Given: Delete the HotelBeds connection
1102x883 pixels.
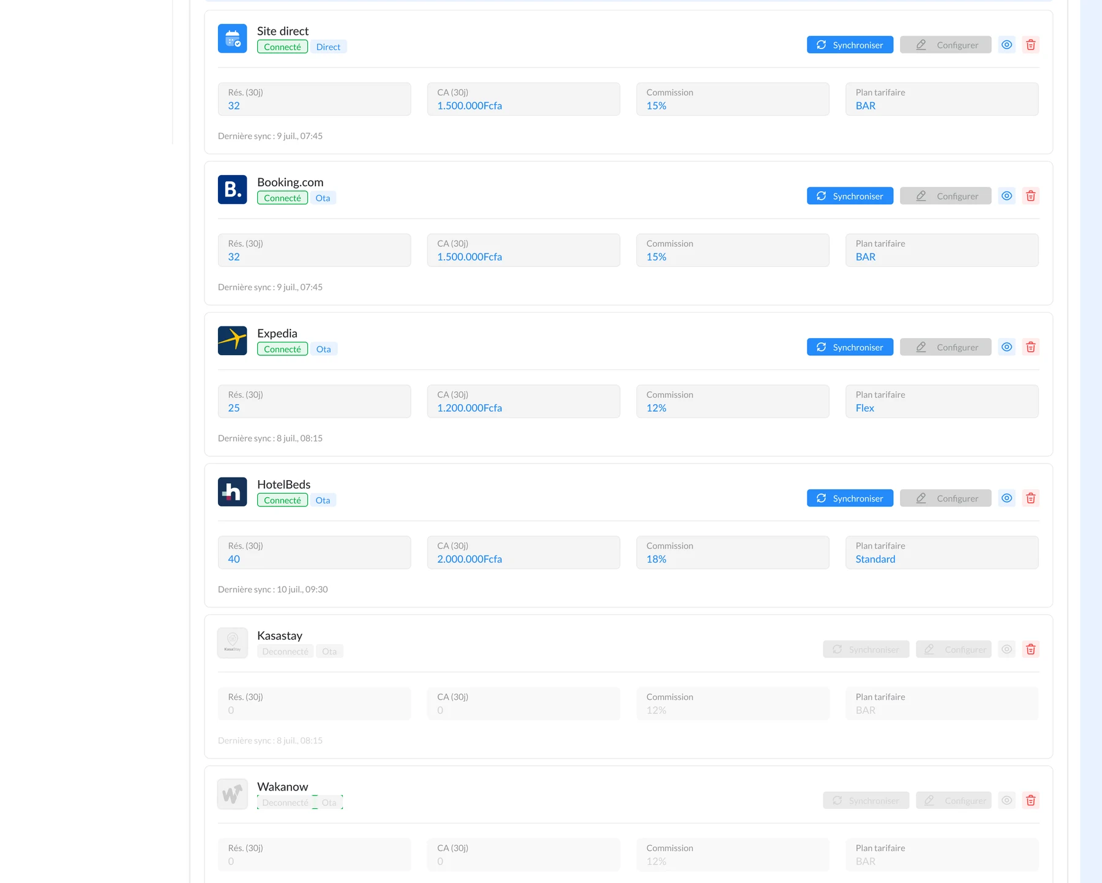Looking at the screenshot, I should tap(1030, 498).
